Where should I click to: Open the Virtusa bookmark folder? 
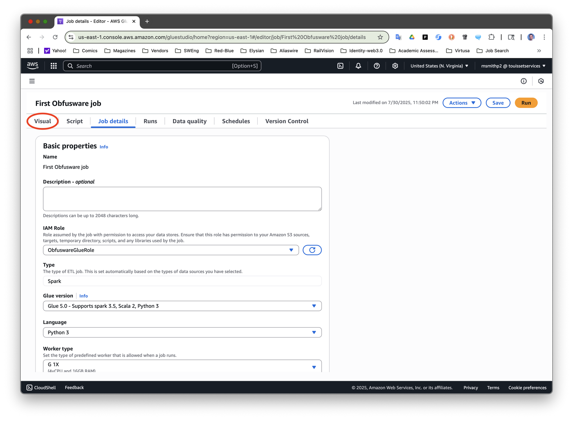pos(458,51)
